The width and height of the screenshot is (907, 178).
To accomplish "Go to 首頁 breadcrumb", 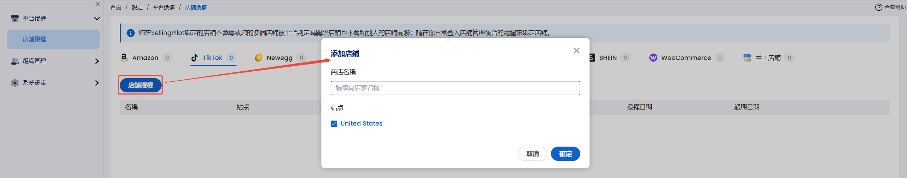I will tap(116, 7).
